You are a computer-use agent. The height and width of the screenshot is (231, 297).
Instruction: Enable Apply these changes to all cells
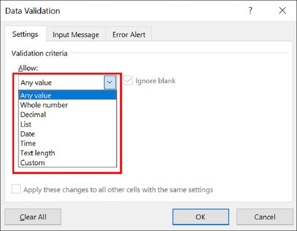pos(16,189)
